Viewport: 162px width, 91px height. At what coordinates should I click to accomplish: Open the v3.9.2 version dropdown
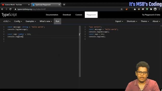(7, 21)
